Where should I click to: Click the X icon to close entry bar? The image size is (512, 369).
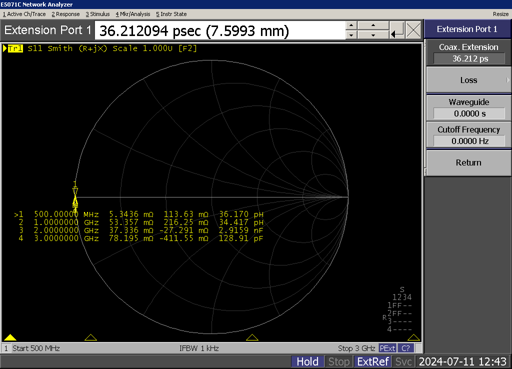click(x=413, y=30)
